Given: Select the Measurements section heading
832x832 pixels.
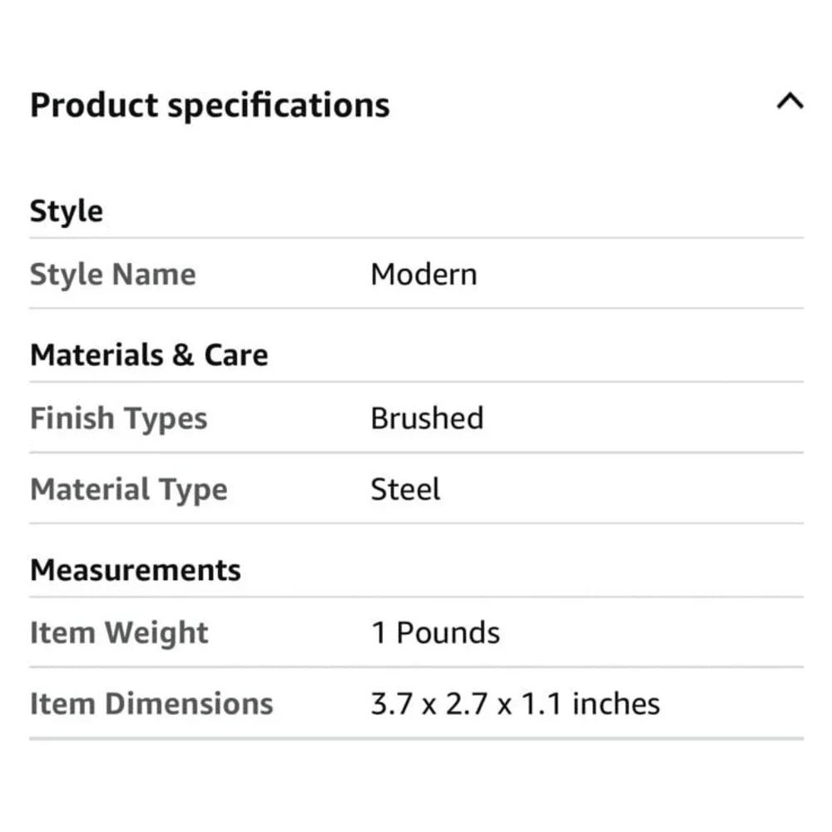Looking at the screenshot, I should pyautogui.click(x=136, y=571).
